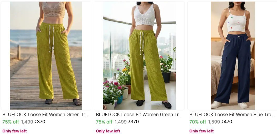Click 75% off under the beach photo product
This screenshot has height=134, width=277.
(x=11, y=122)
